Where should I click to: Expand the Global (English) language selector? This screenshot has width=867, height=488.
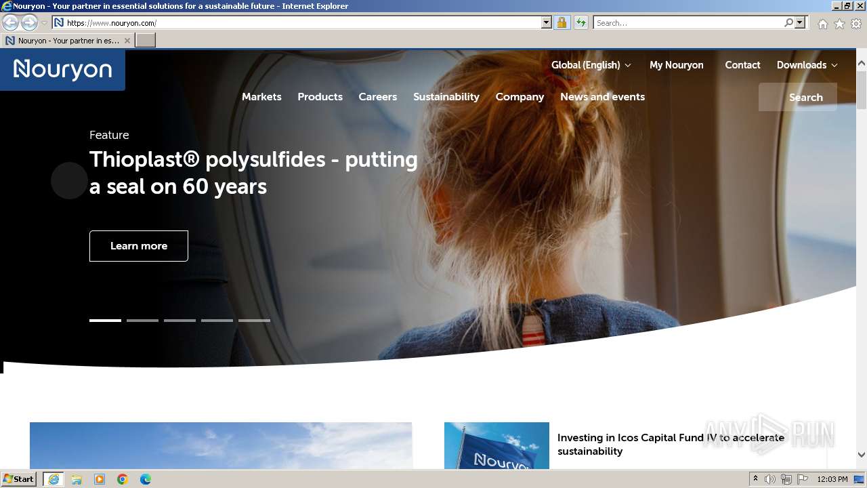click(x=591, y=65)
